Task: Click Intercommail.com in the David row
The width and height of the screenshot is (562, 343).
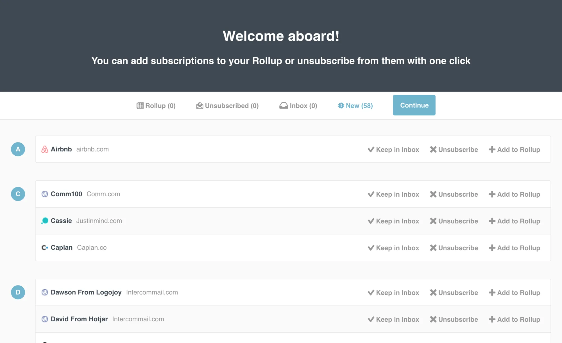Action: pos(138,319)
